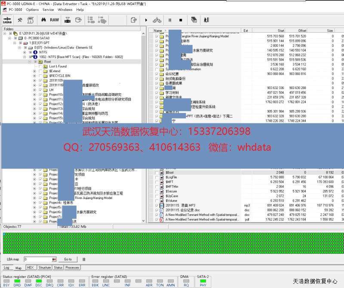Click the cascaded windows toolbar icon
The height and width of the screenshot is (288, 344).
(194, 20)
